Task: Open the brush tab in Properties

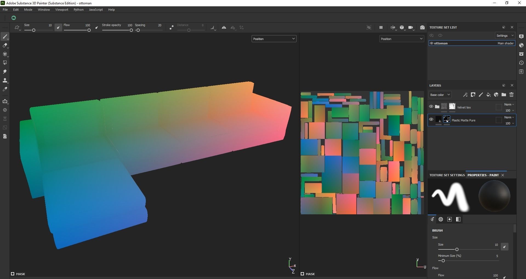Action: click(432, 219)
